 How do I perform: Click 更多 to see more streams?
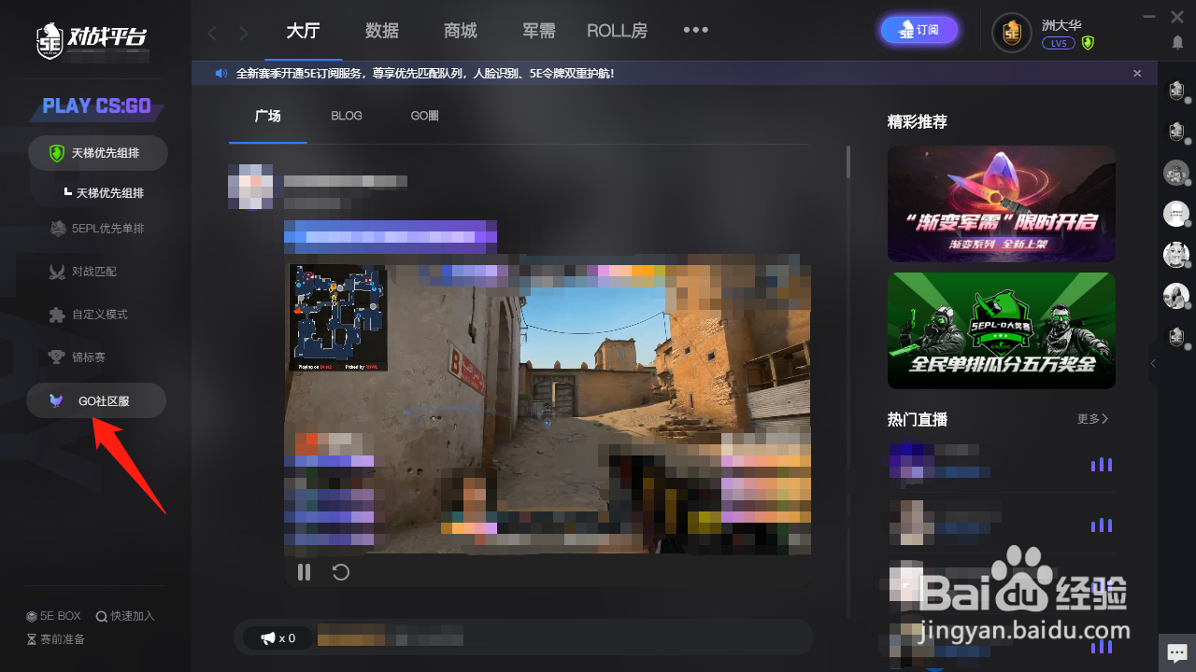pos(1093,419)
